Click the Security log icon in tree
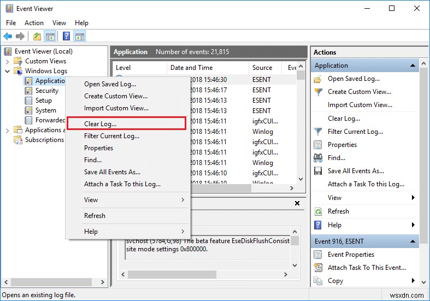Image resolution: width=430 pixels, height=301 pixels. (28, 91)
